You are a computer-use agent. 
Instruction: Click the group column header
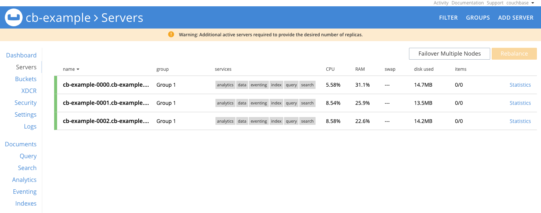pyautogui.click(x=162, y=69)
